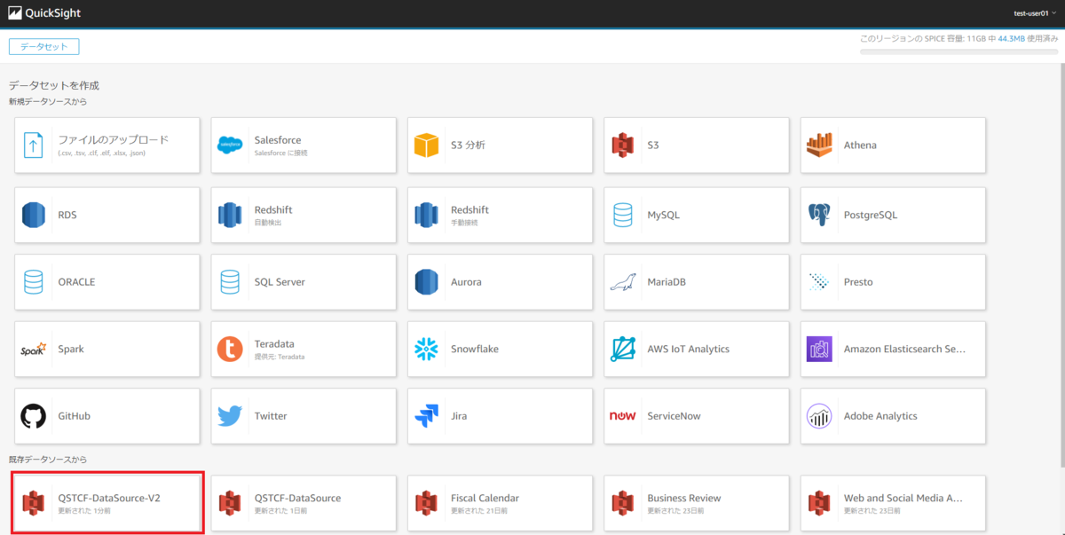Pick the RDS database icon
Image resolution: width=1065 pixels, height=535 pixels.
click(x=33, y=214)
